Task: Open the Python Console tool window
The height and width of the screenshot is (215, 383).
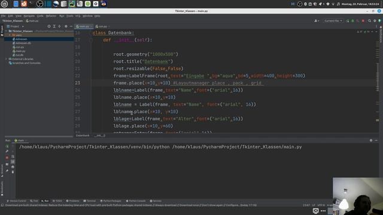Action: 136,201
